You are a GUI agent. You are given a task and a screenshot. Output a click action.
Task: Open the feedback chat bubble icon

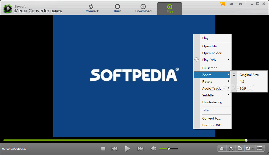231,4
